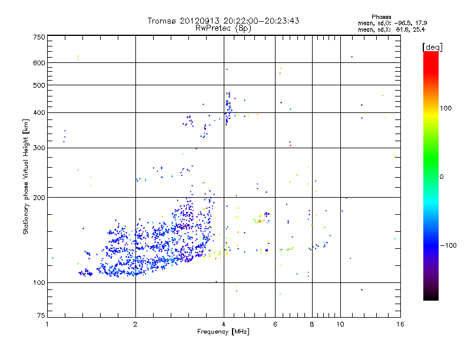Click the 'Frequency [MHz]' x-axis title
This screenshot has width=471, height=353.
[223, 332]
